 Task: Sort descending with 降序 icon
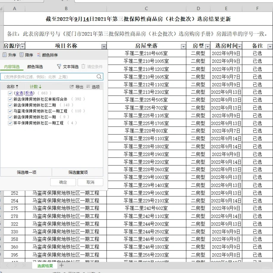pos(21,55)
